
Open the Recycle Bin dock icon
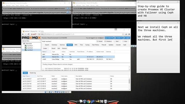point(106,101)
